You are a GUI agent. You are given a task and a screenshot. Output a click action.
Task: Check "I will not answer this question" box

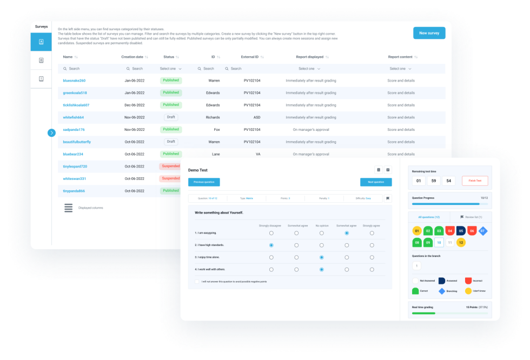click(197, 282)
